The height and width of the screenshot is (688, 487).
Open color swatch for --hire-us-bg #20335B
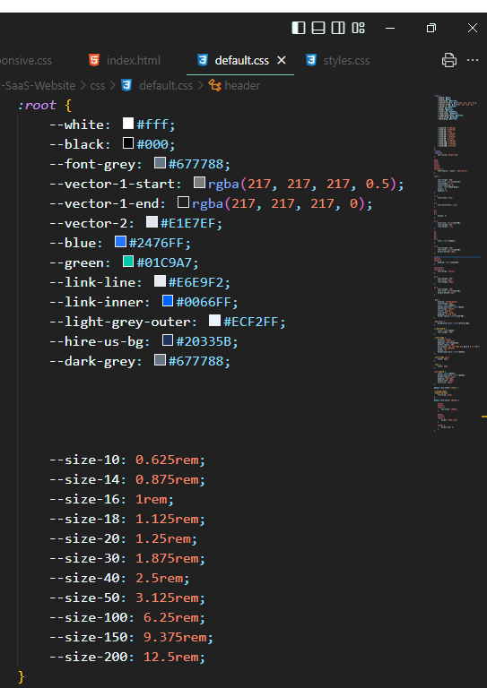coord(168,340)
